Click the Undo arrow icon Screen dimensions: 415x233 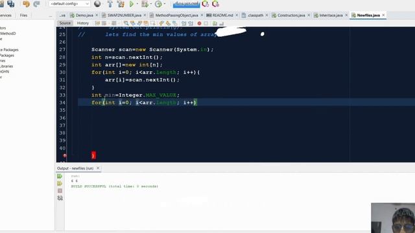pos(26,4)
